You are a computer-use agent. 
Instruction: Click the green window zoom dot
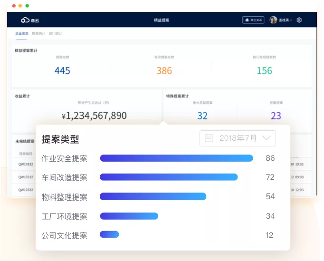coord(27,6)
